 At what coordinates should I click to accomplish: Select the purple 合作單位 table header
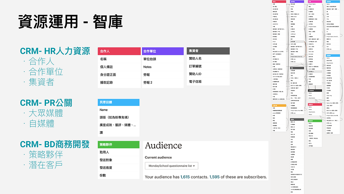(163, 51)
